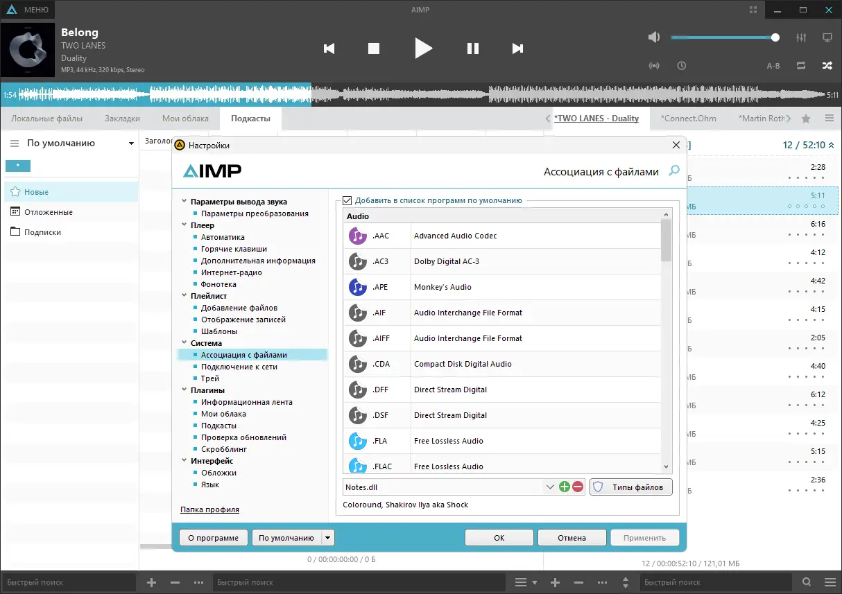Screen dimensions: 842x594
Task: Open Интернет-радио settings page
Action: [232, 272]
